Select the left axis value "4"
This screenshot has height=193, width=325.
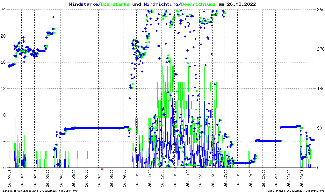coord(4,141)
